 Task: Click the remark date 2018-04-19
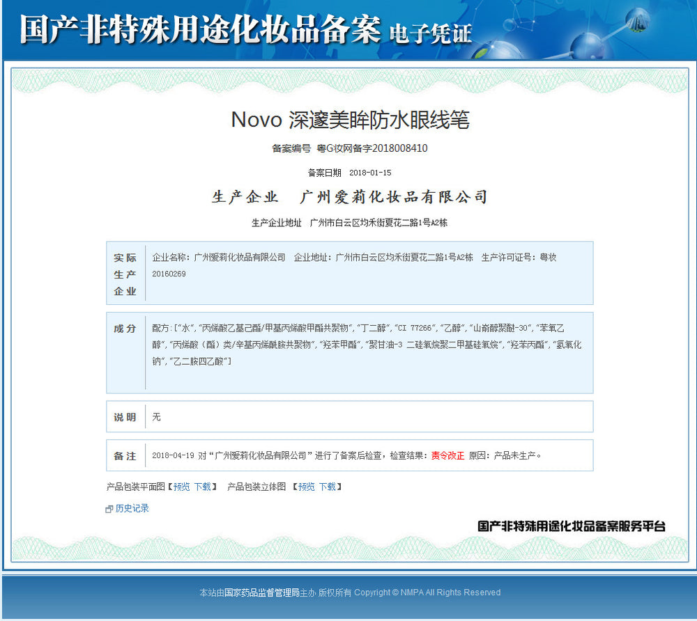[173, 455]
